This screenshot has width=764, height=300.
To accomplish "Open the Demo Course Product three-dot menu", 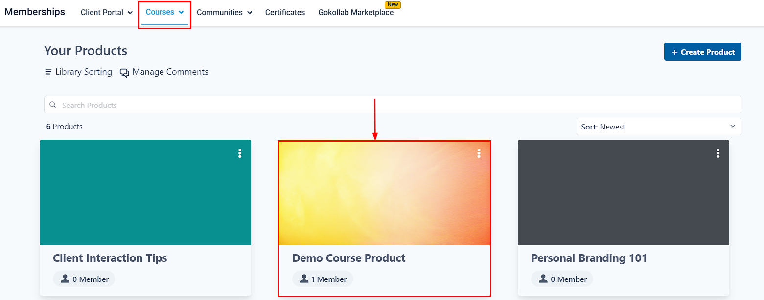I will (x=479, y=153).
